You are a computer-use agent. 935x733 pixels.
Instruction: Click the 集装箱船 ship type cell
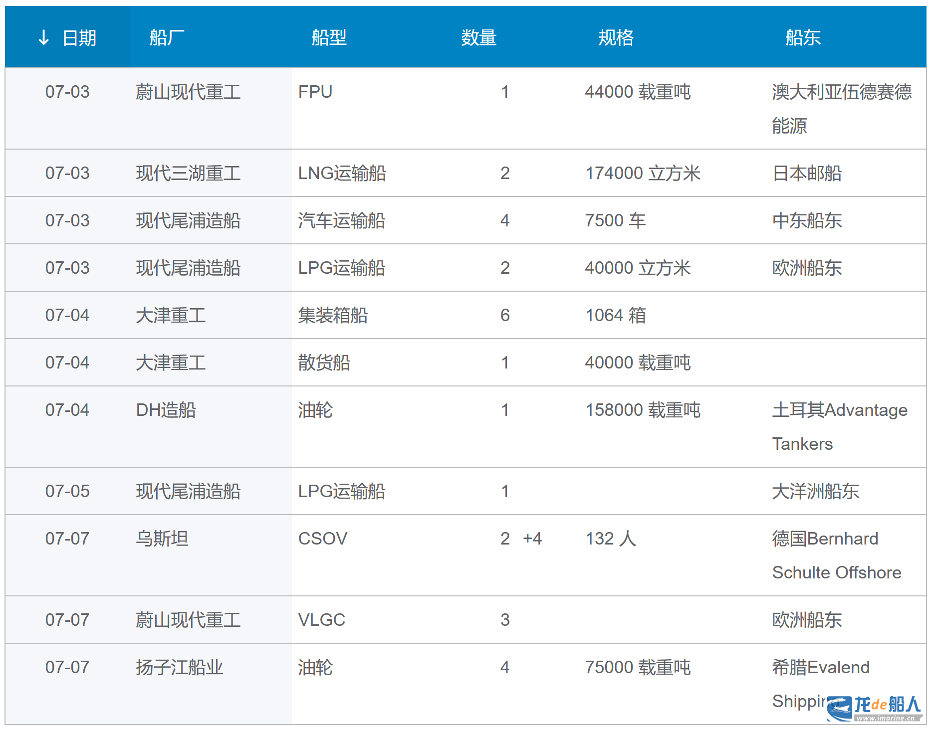[333, 316]
